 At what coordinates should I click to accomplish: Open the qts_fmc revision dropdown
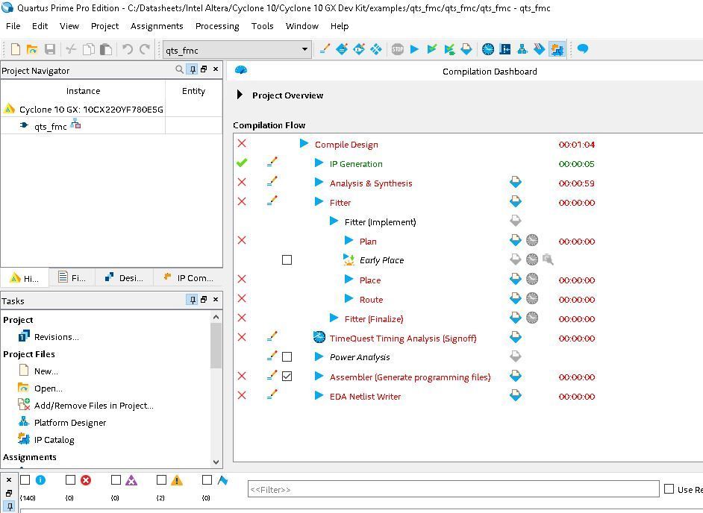(304, 50)
